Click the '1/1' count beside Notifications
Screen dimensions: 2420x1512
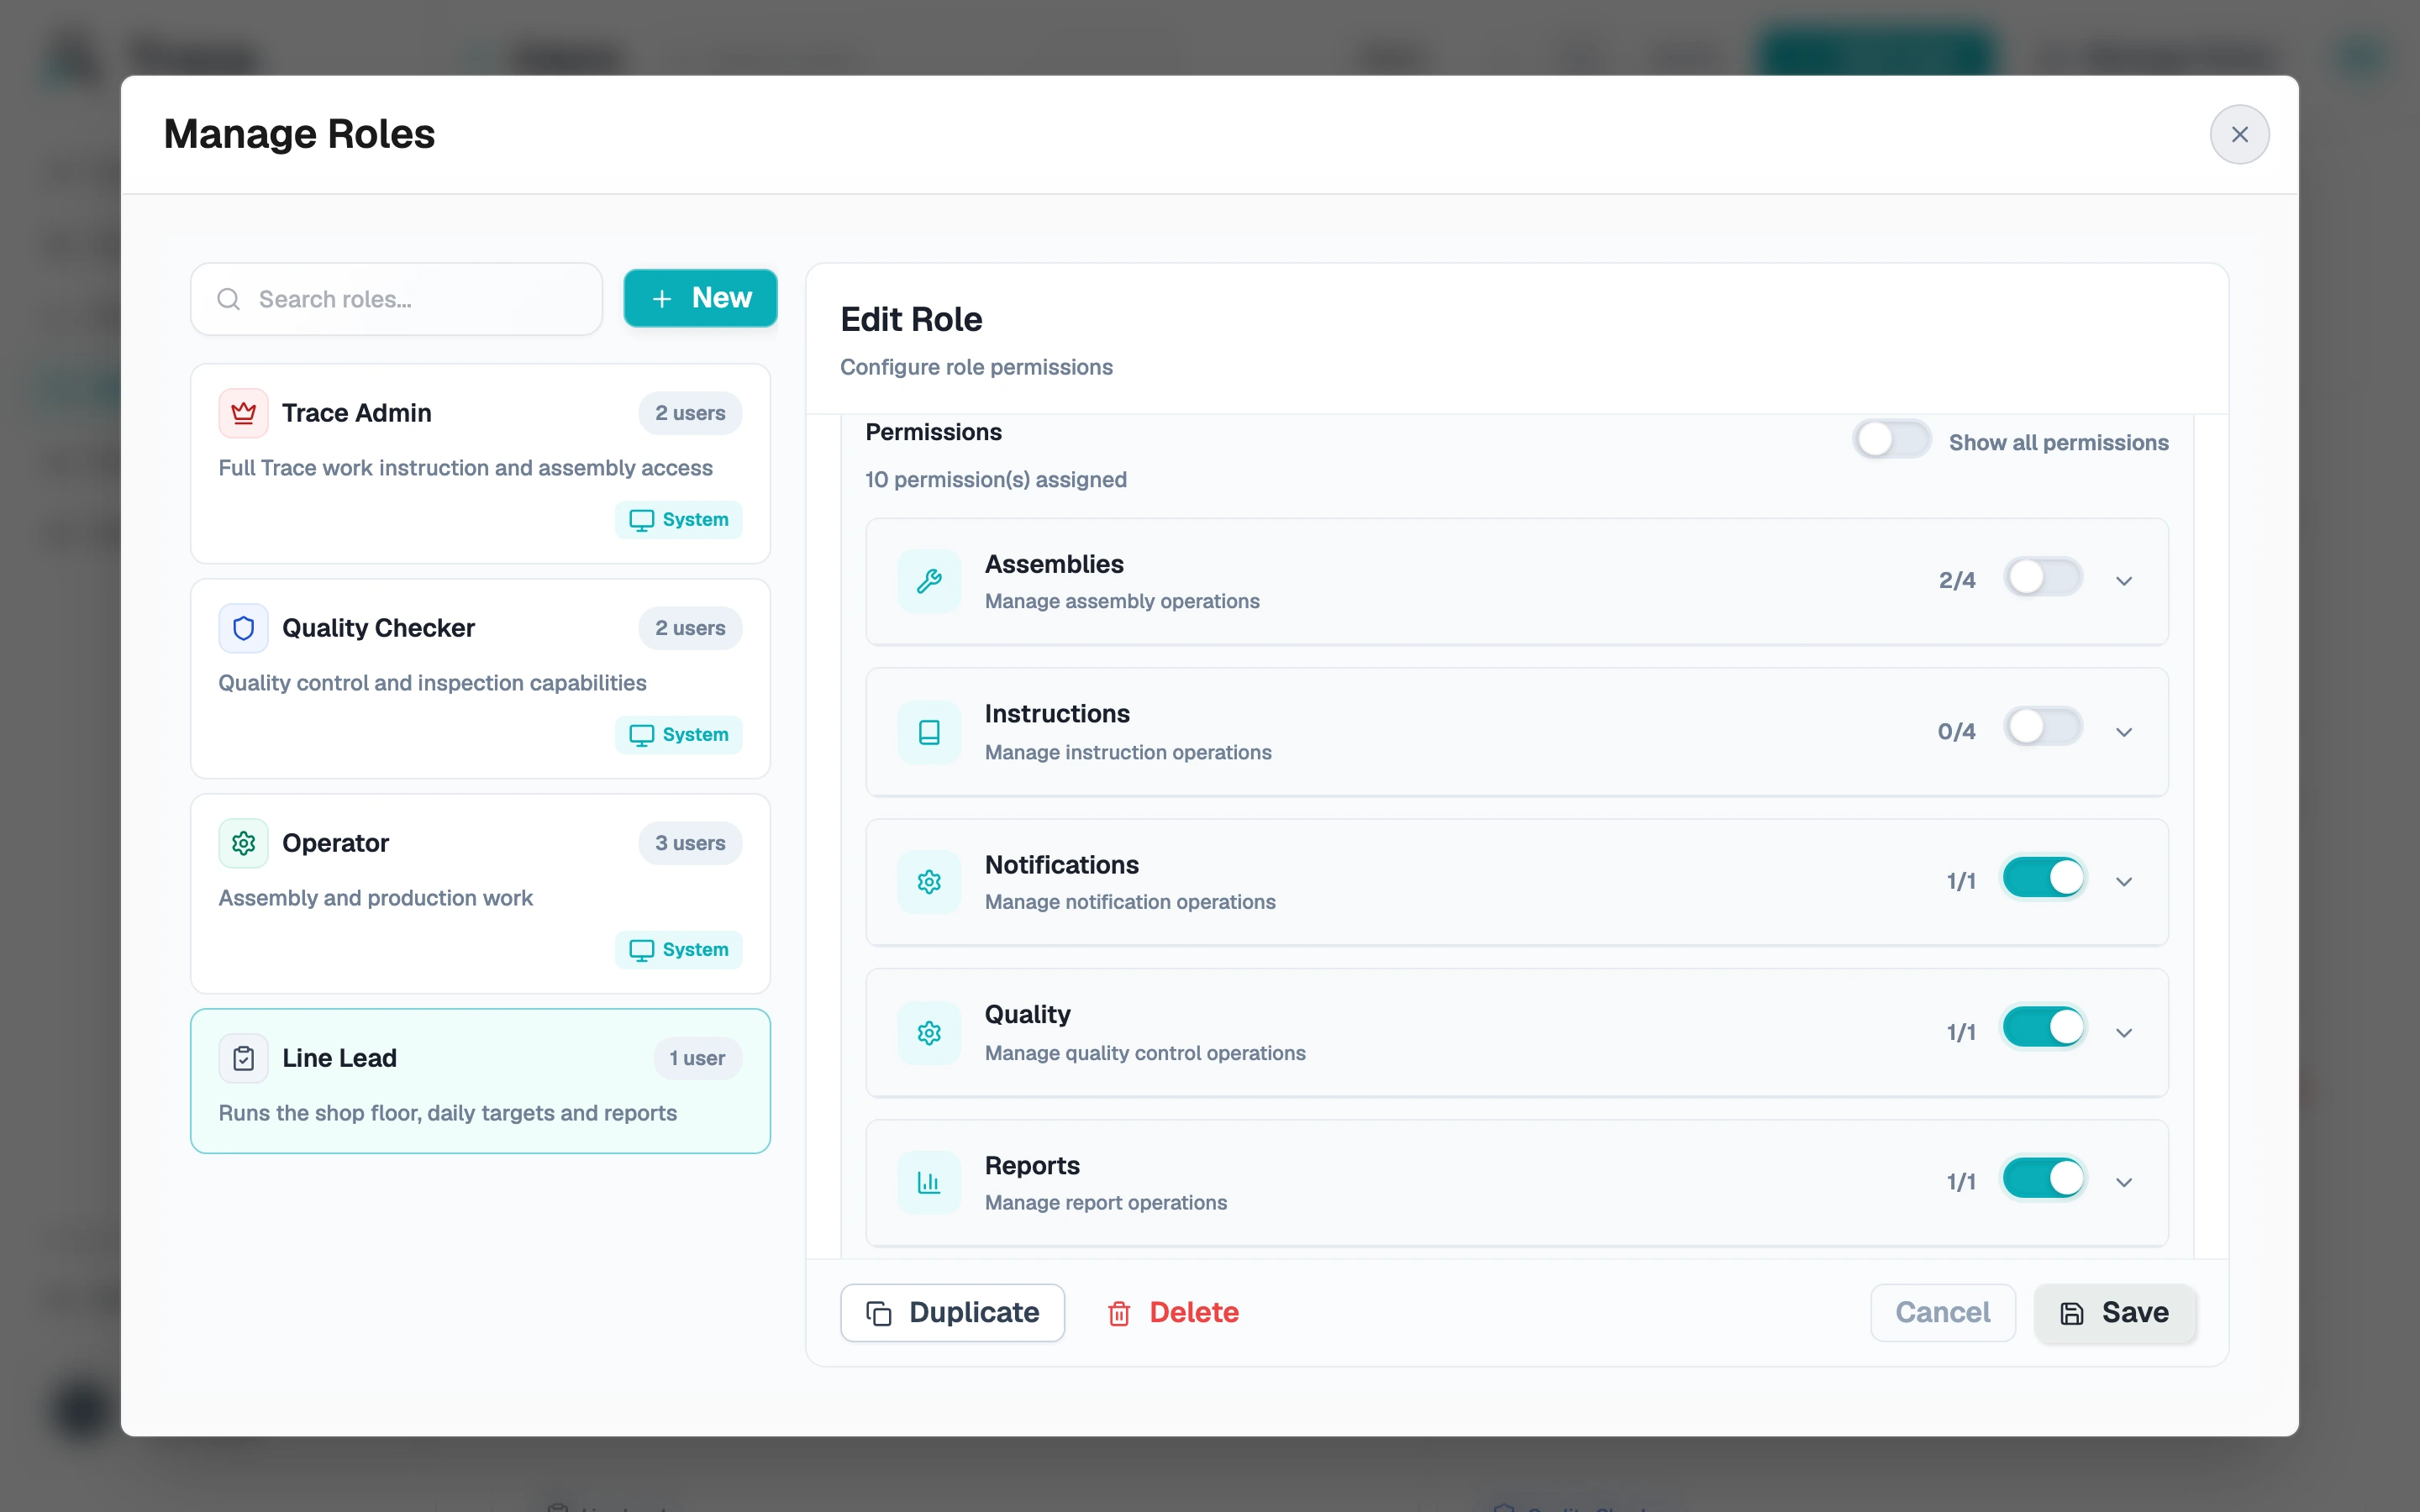[x=1961, y=882]
